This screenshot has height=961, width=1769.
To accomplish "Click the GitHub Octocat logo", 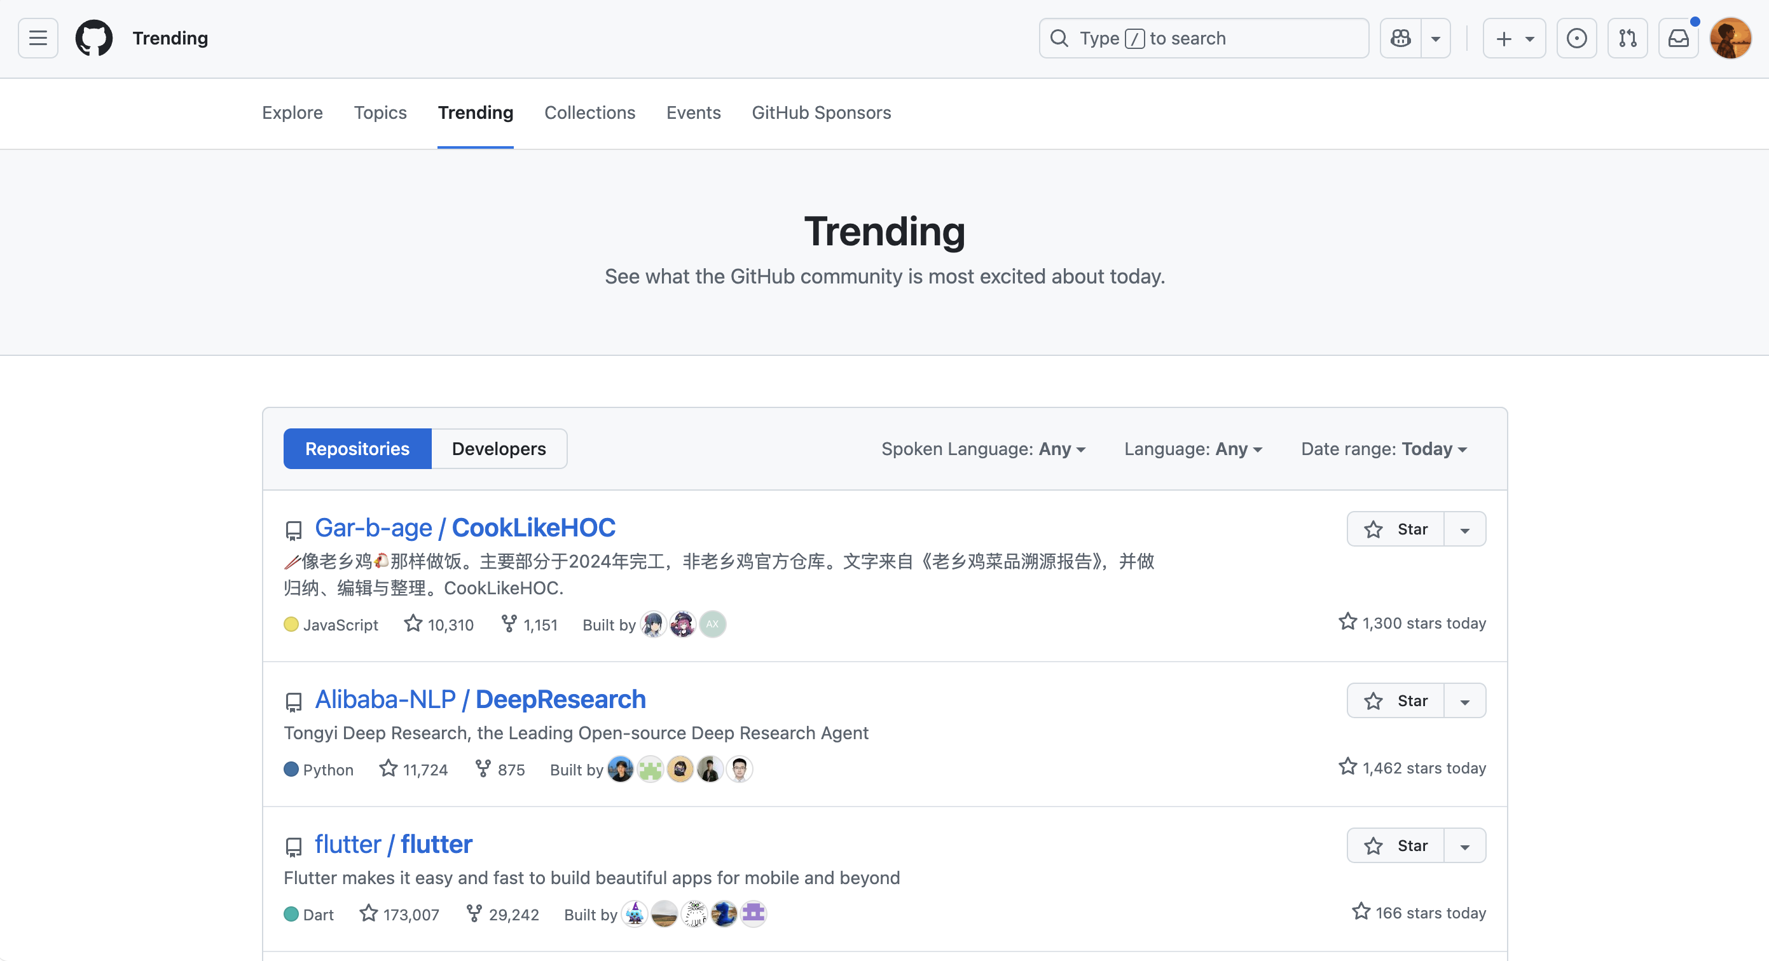I will pyautogui.click(x=94, y=38).
